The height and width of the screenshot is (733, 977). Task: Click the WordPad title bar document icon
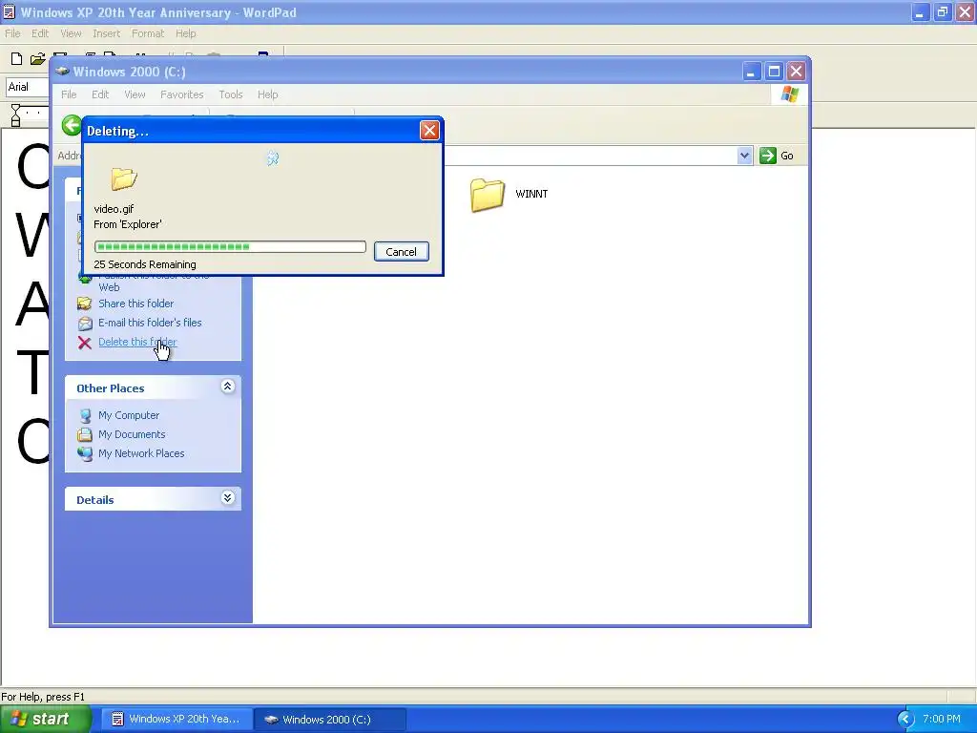tap(9, 11)
